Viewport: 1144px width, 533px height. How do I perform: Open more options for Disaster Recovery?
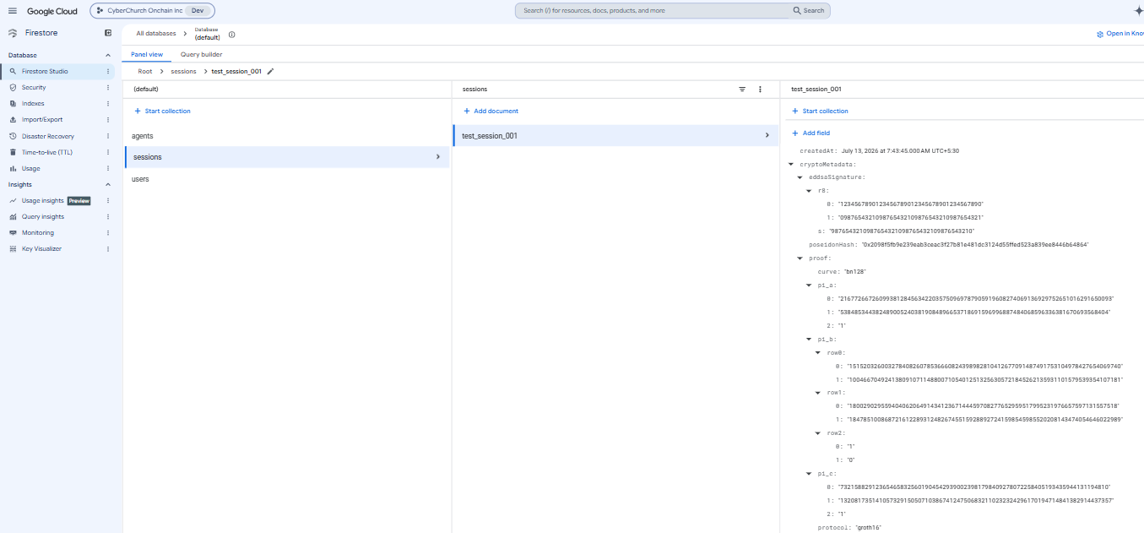pos(108,136)
